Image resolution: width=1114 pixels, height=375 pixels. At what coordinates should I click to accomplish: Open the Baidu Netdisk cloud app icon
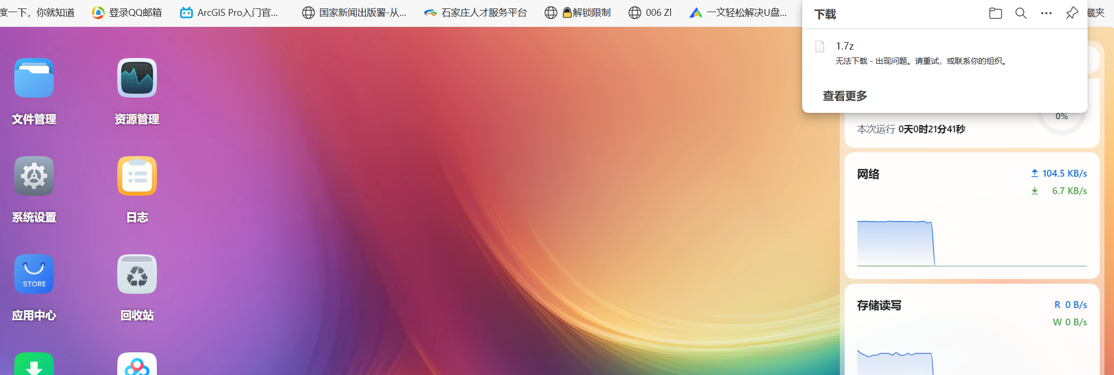pos(137,364)
